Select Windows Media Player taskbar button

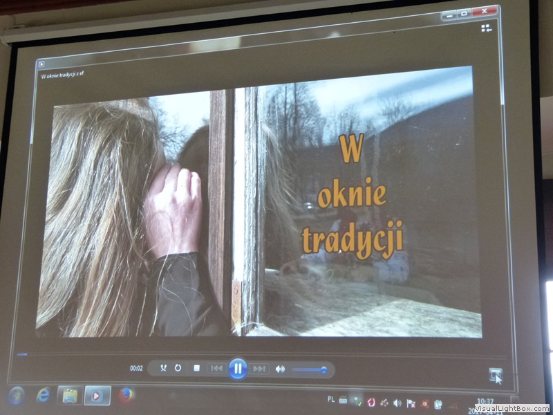(x=97, y=396)
